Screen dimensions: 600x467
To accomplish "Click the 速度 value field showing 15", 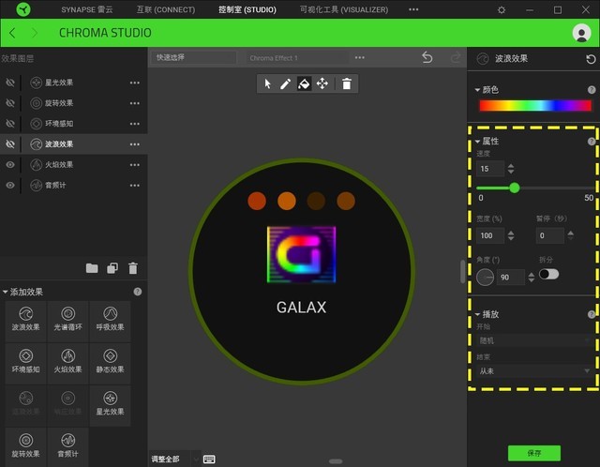I will pos(489,169).
